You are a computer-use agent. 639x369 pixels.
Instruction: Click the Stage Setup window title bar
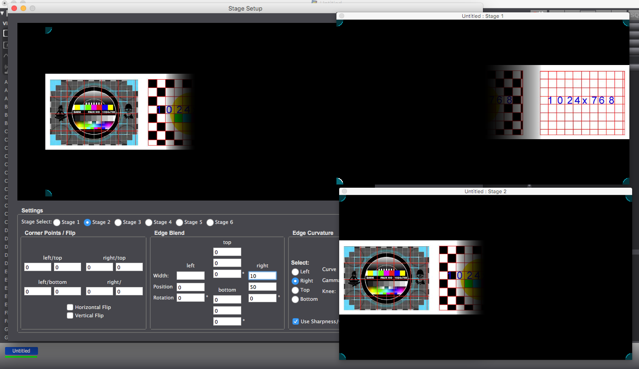(x=245, y=8)
